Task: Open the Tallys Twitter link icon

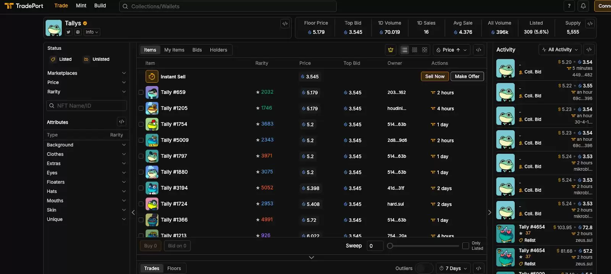Action: [x=68, y=32]
